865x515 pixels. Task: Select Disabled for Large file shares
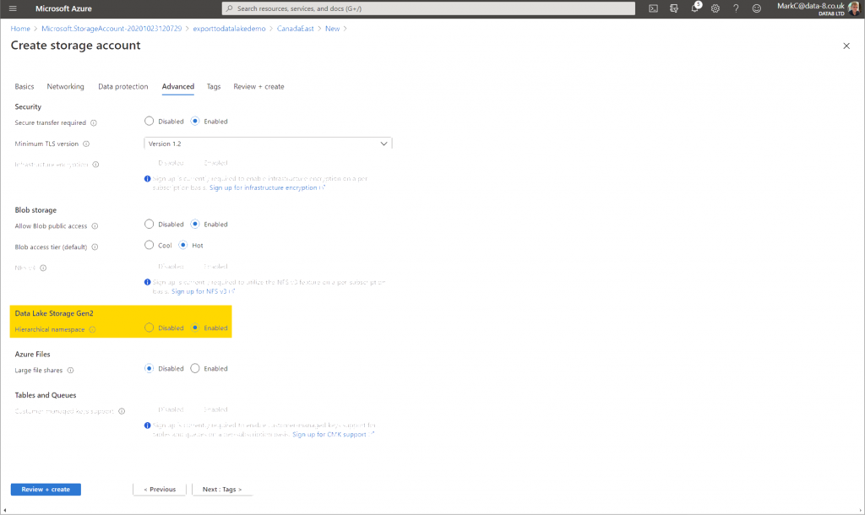149,368
